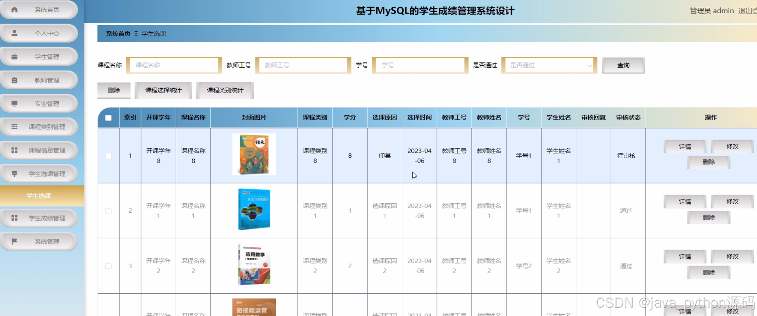Open 系统管理 menu item
Image resolution: width=757 pixels, height=316 pixels.
[39, 241]
